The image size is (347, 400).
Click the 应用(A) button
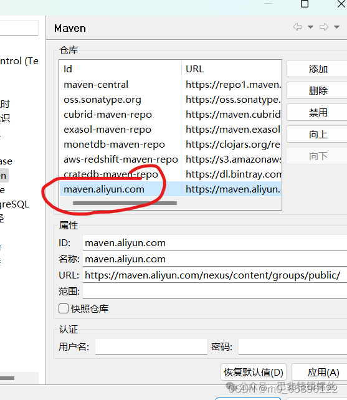coord(320,372)
